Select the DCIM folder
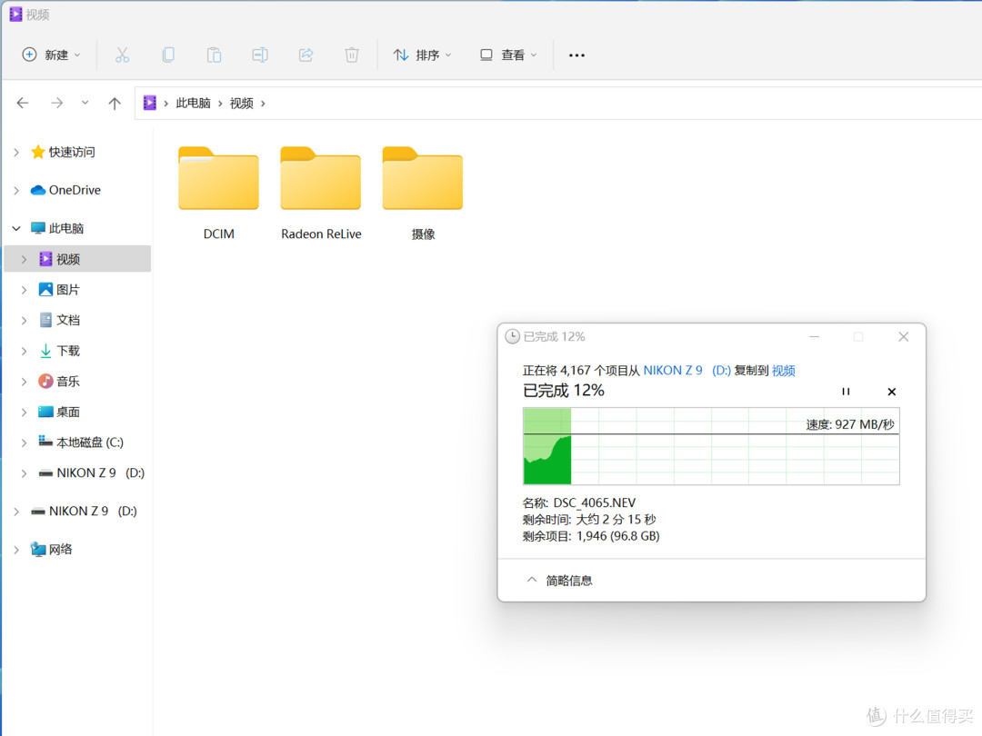Screen dimensions: 982x736 point(218,194)
